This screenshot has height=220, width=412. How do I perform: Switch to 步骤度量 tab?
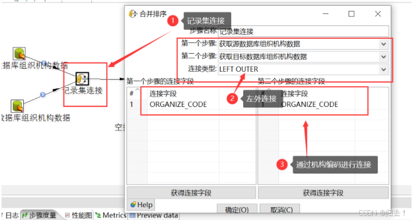coord(39,215)
